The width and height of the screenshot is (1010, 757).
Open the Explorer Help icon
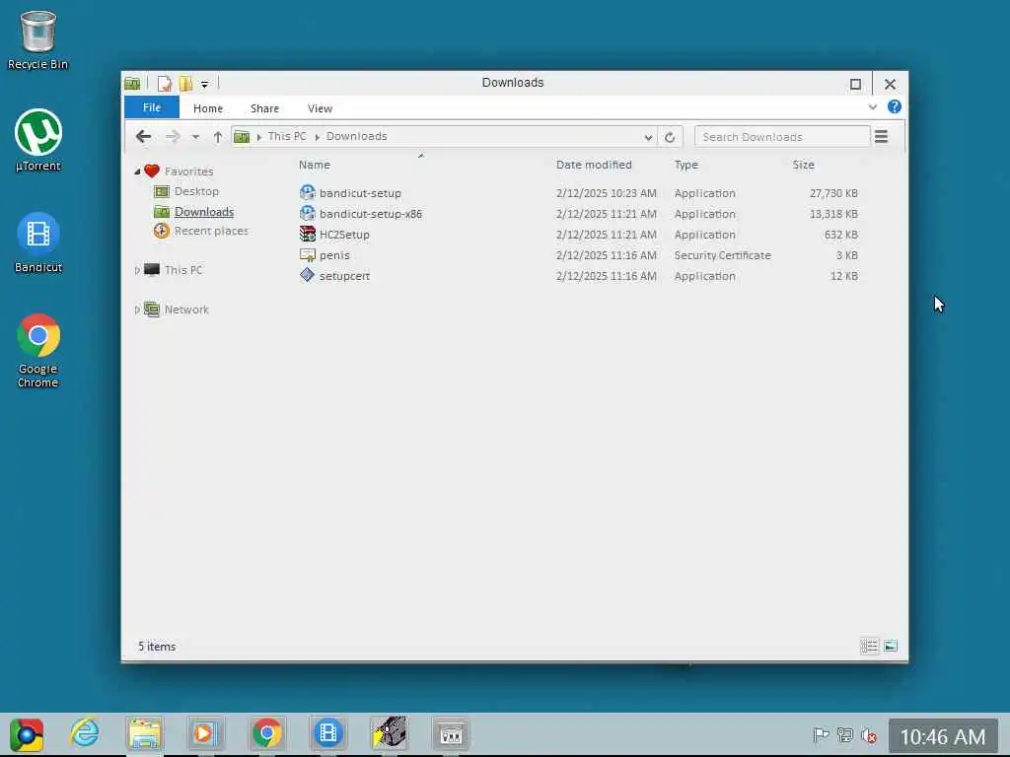(894, 106)
